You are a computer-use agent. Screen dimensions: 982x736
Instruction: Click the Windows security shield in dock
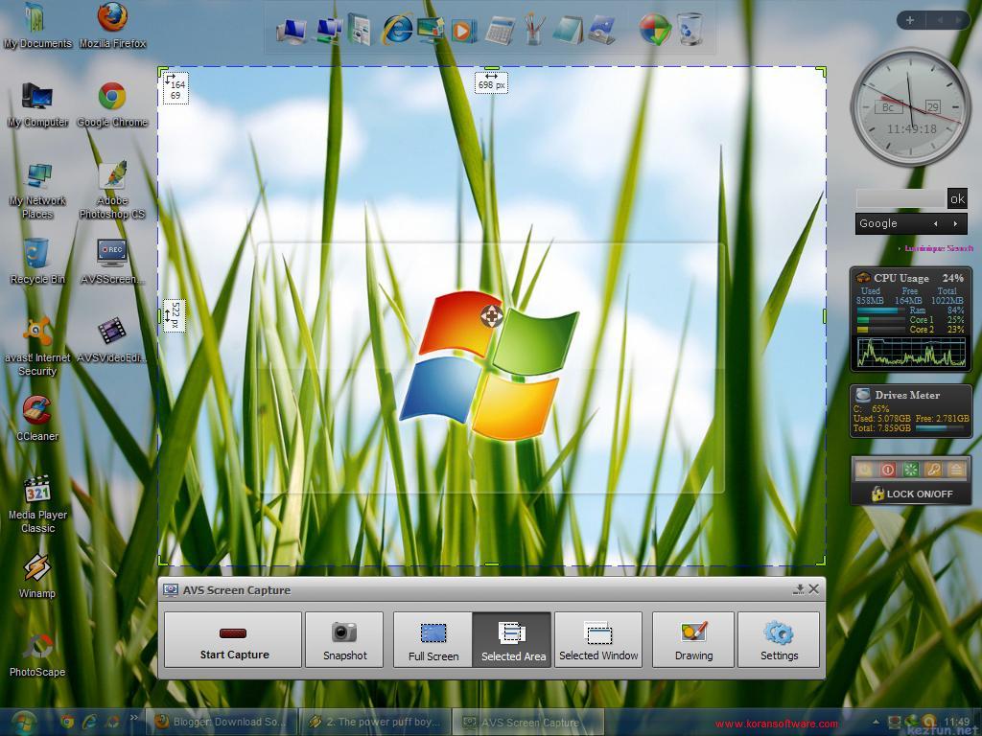pyautogui.click(x=655, y=30)
